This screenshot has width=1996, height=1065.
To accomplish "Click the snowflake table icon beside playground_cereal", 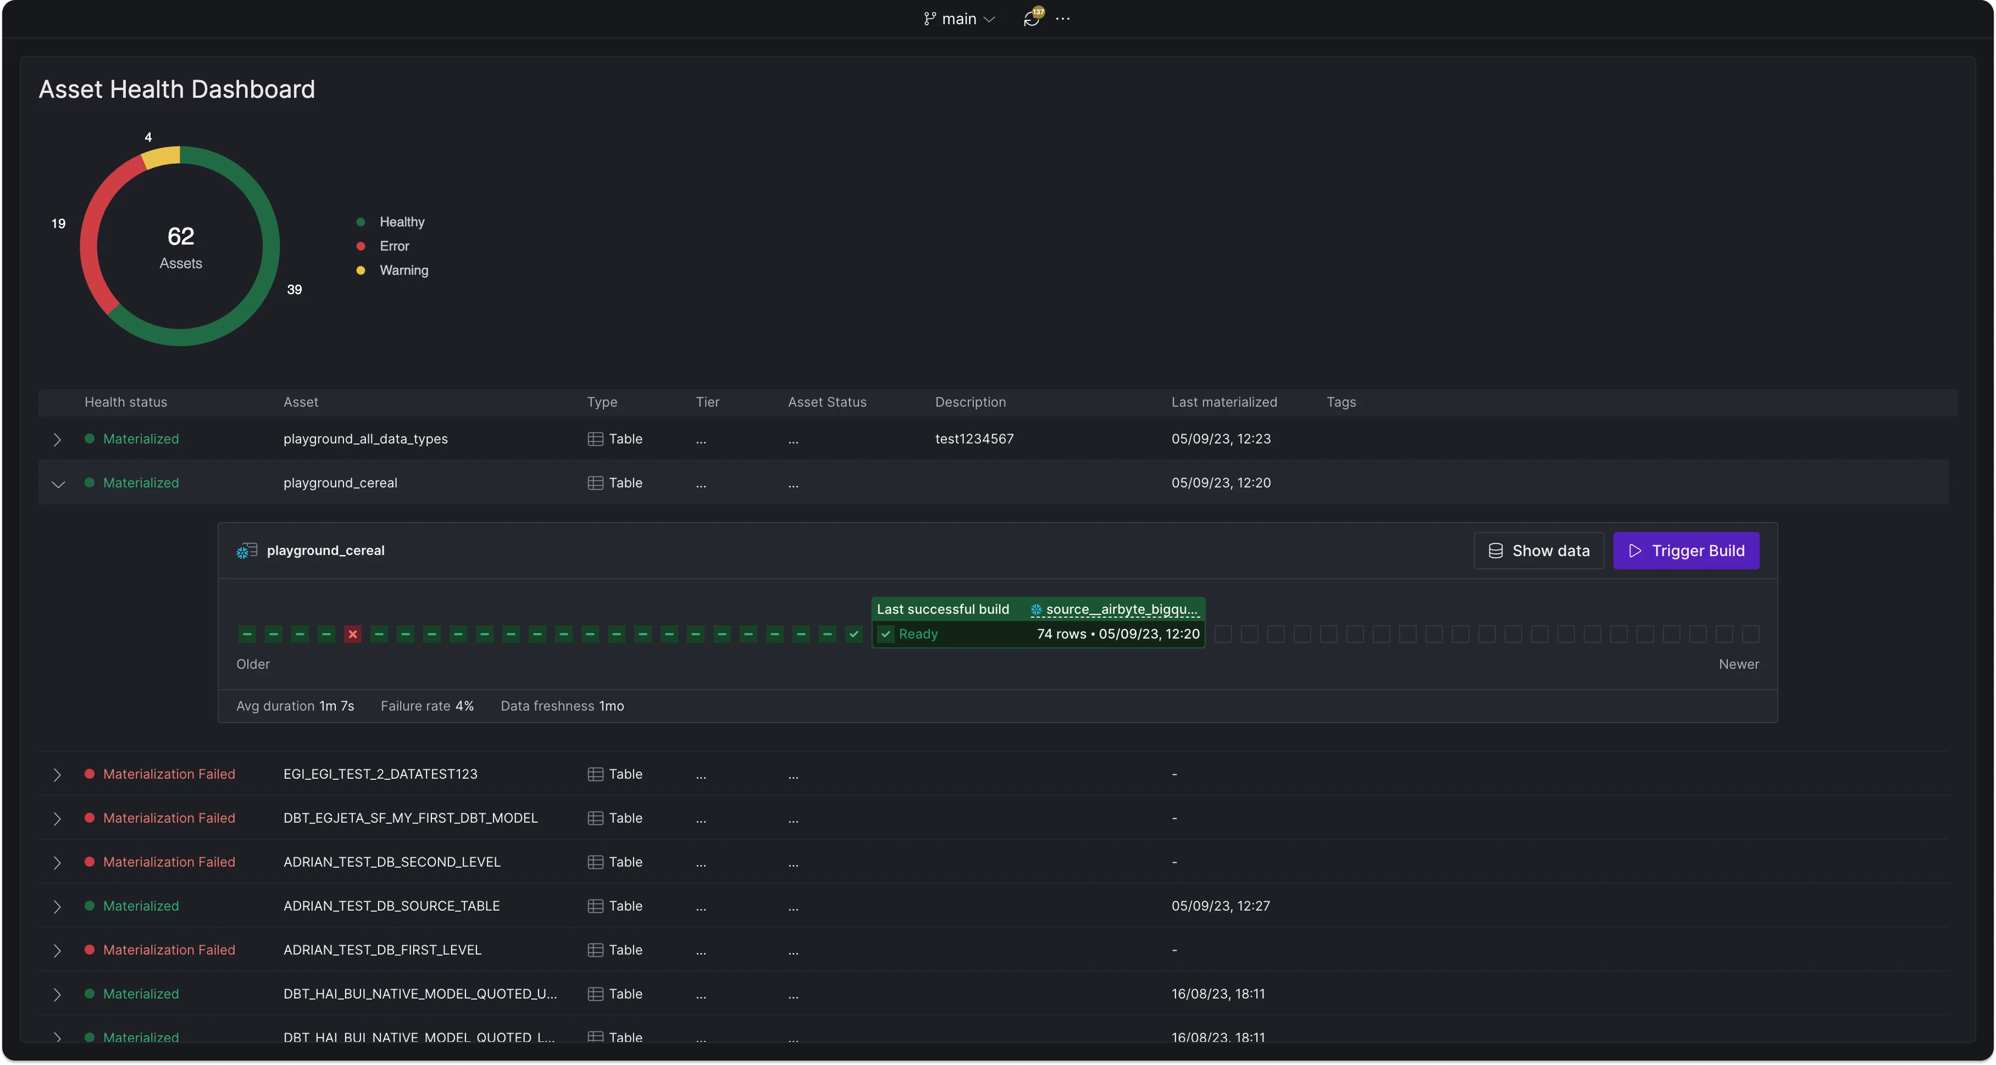I will (x=246, y=551).
